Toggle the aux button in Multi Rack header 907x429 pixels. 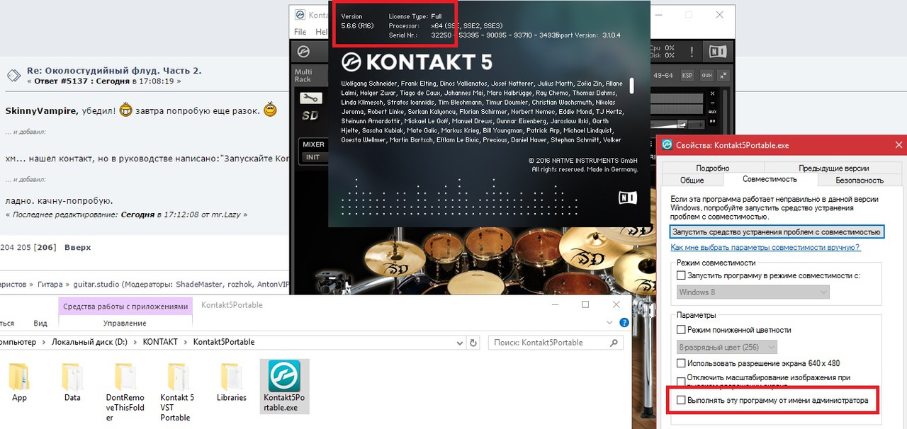point(706,75)
